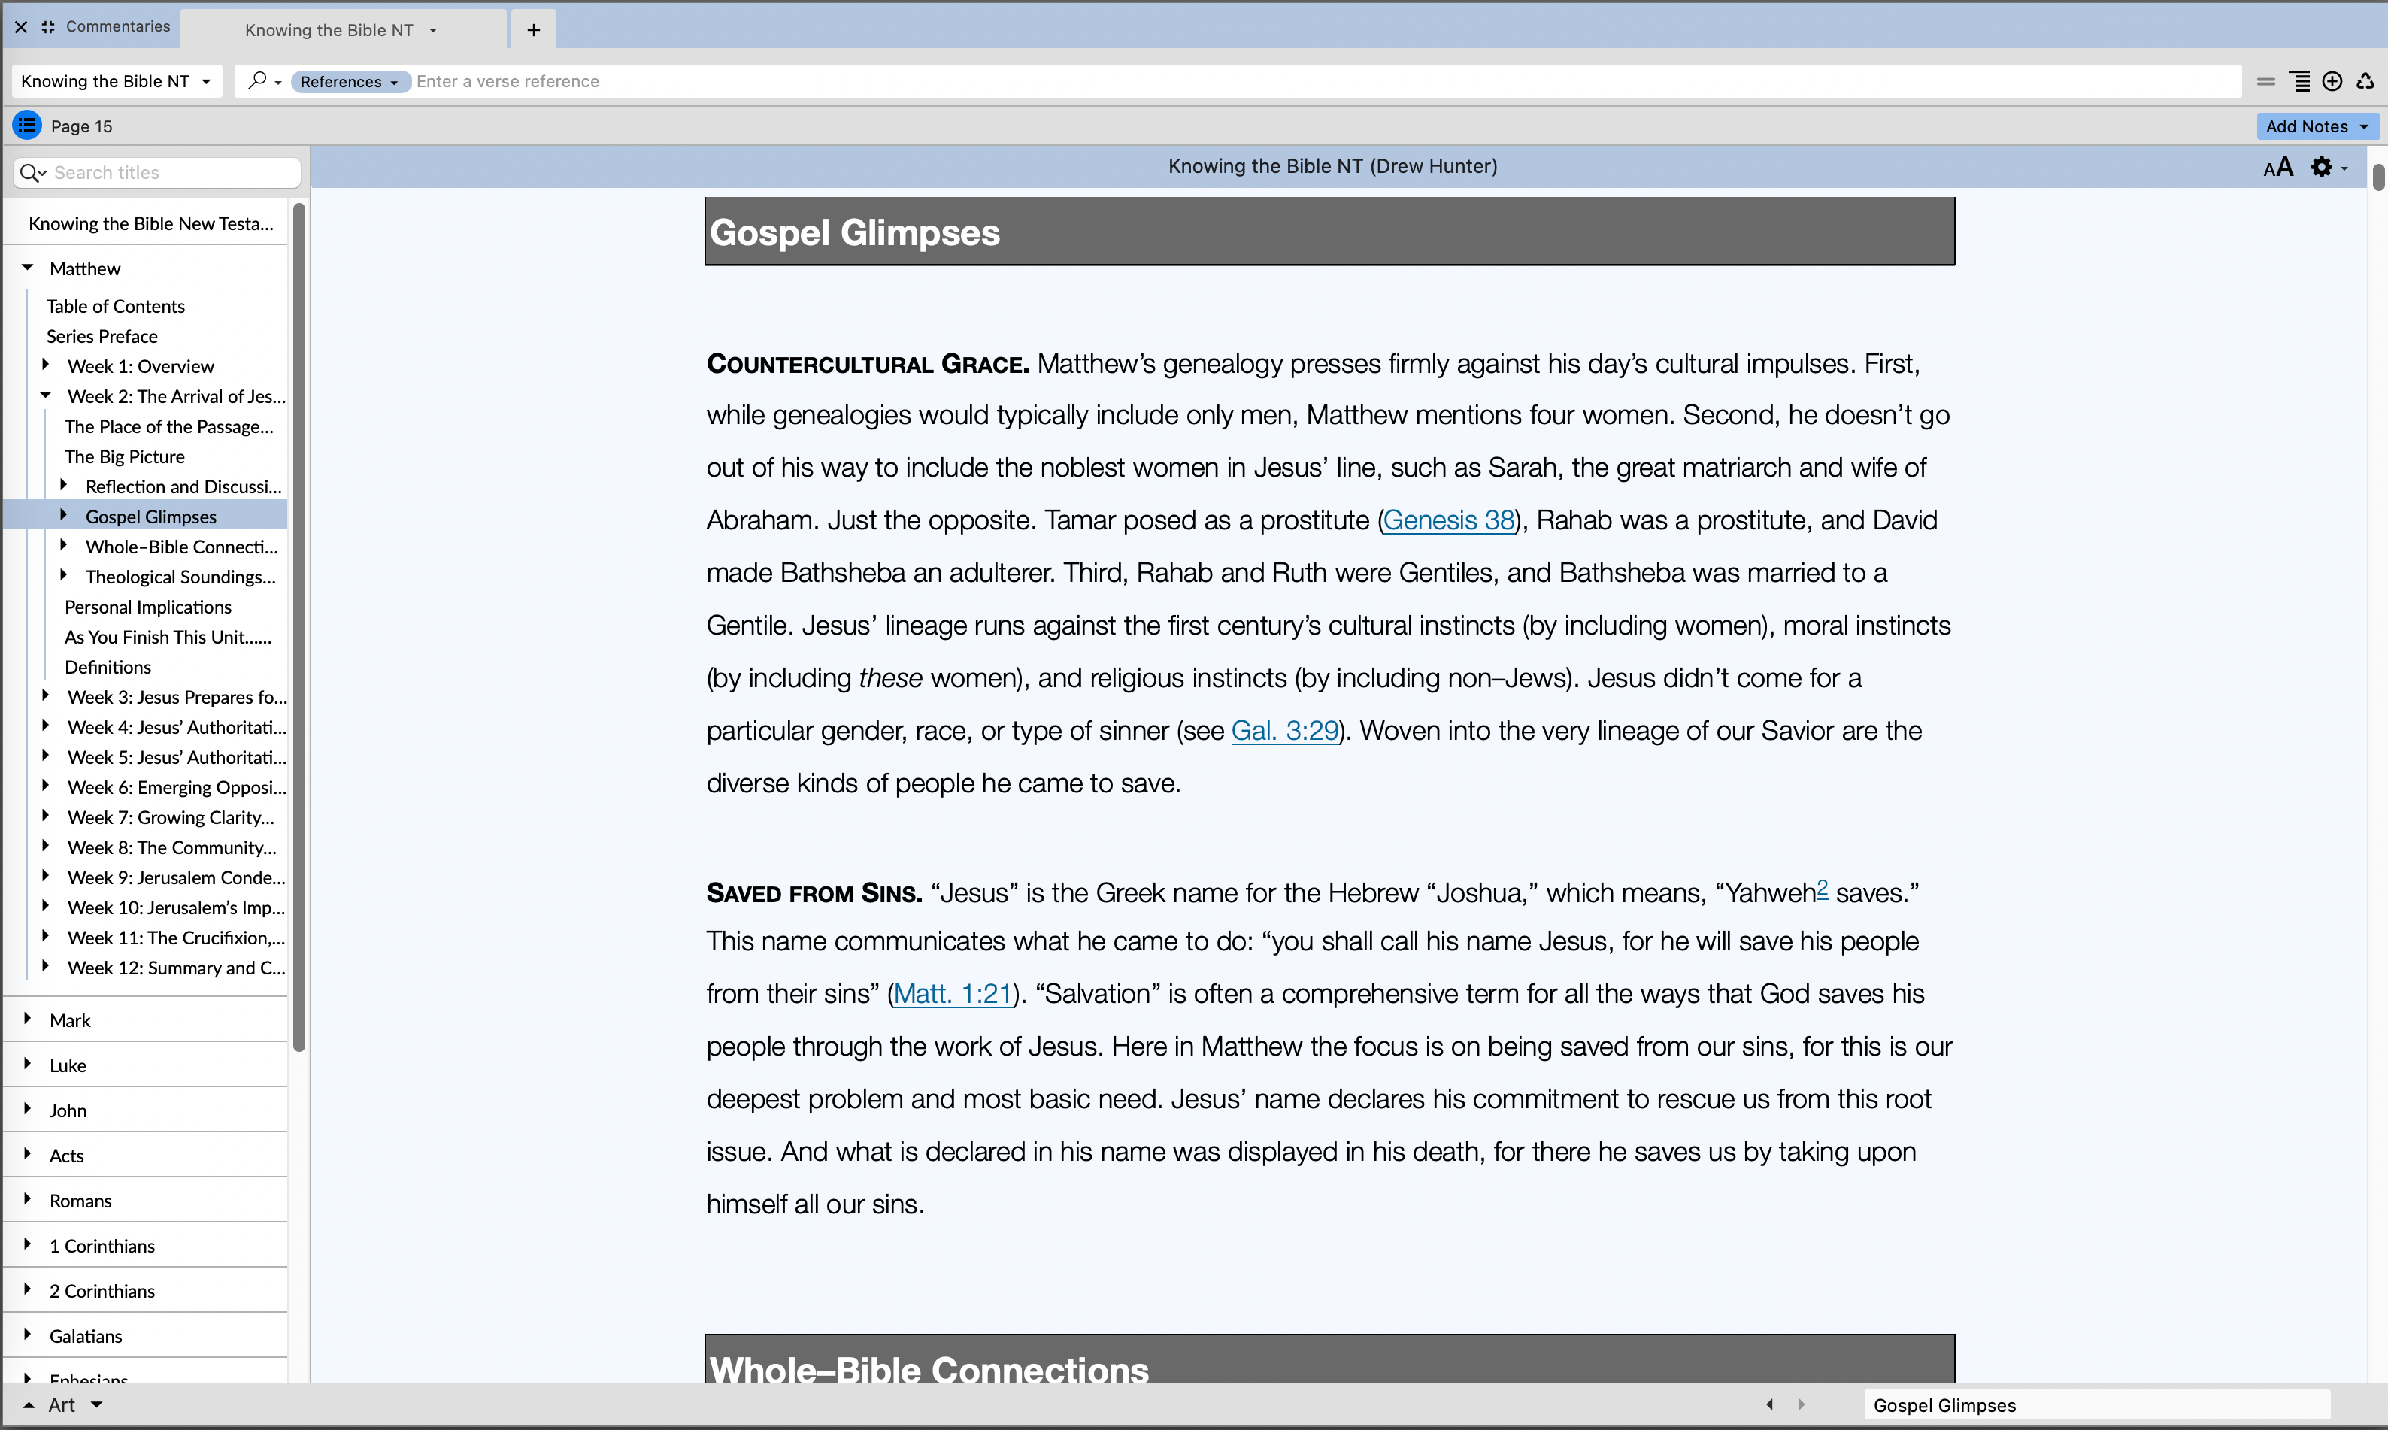
Task: Open the Gal. 3:29 reference link
Action: pyautogui.click(x=1284, y=732)
